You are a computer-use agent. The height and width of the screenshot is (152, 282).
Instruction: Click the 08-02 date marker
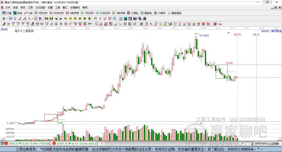pos(237,34)
